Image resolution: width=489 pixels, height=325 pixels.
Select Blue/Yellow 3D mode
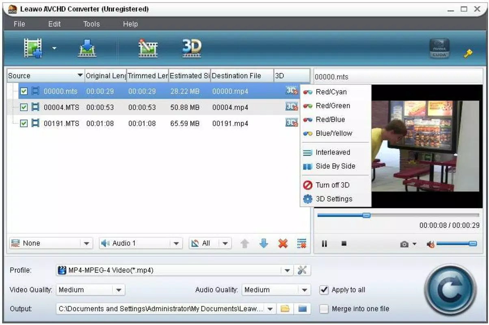[335, 133]
